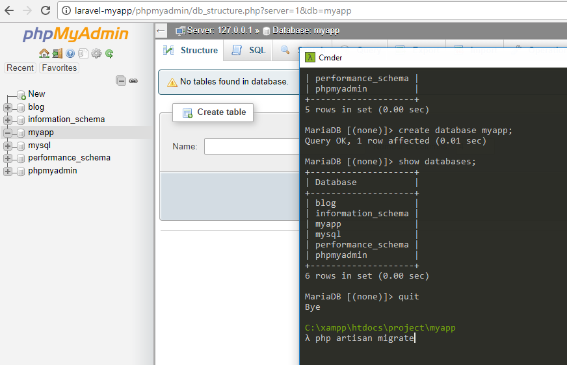Expand the blog database node

8,108
